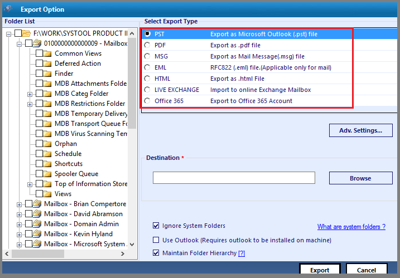Image resolution: width=400 pixels, height=278 pixels.
Task: Click the folder icon beside MDB Virus Scanning
Action: [47, 134]
